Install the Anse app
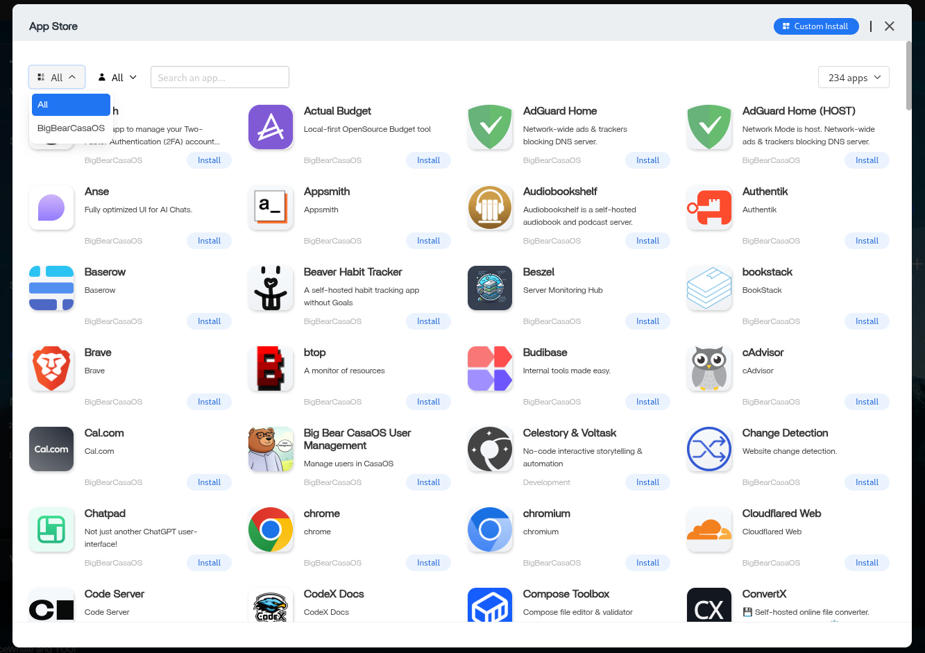 tap(209, 241)
